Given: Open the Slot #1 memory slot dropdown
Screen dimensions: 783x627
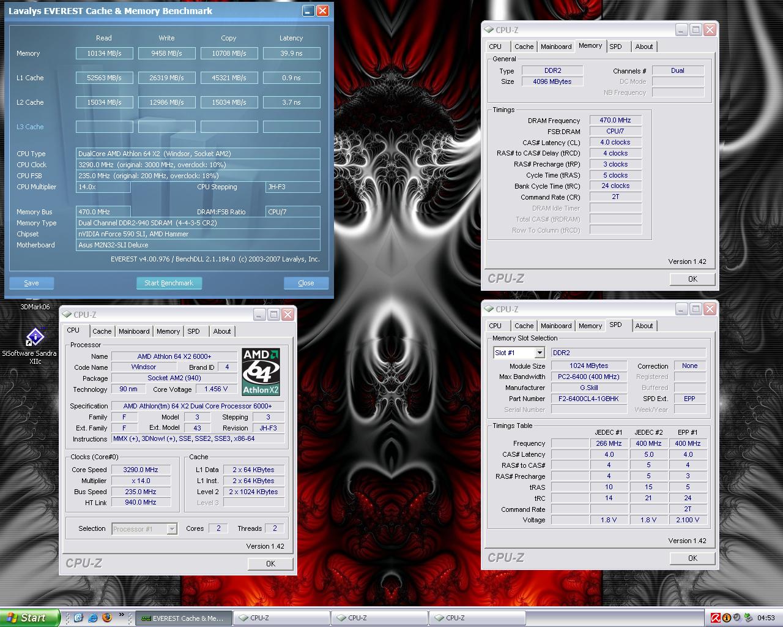Looking at the screenshot, I should click(539, 353).
